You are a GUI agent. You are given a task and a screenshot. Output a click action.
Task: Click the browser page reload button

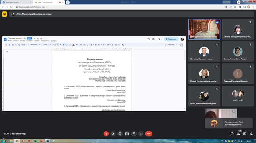point(12,7)
